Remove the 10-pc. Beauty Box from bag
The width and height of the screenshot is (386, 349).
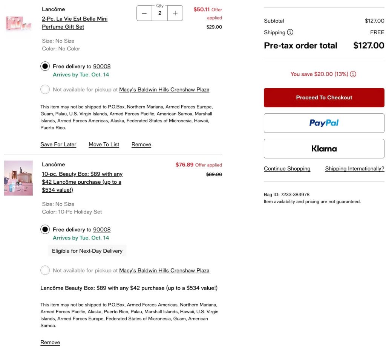coord(50,342)
